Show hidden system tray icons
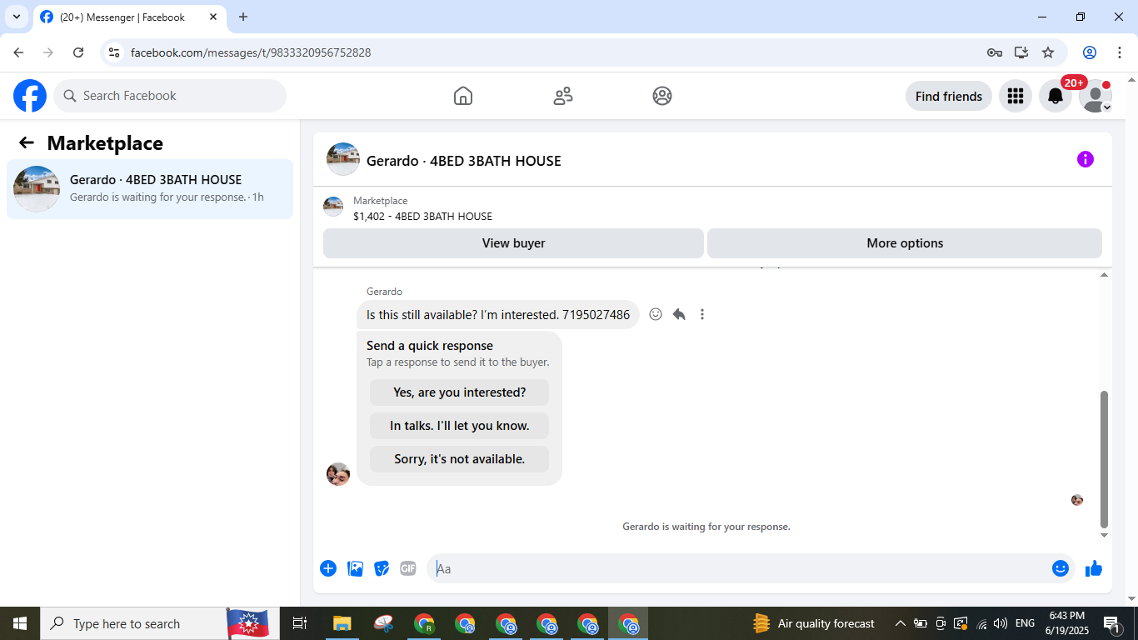Viewport: 1138px width, 640px height. [x=900, y=623]
